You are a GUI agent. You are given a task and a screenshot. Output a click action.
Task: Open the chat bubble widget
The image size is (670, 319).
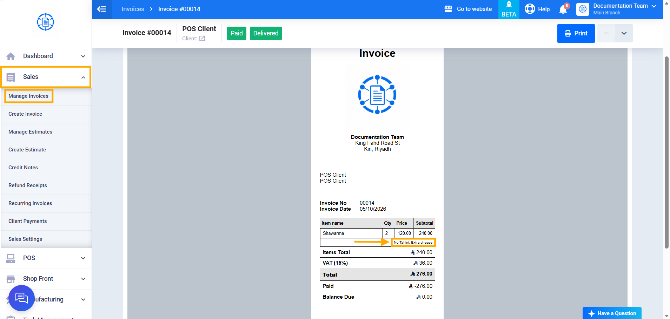[21, 298]
